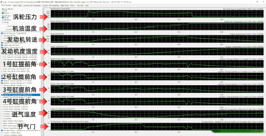The image size is (266, 136).
Task: Open the Map View tab
Action: 65,5
